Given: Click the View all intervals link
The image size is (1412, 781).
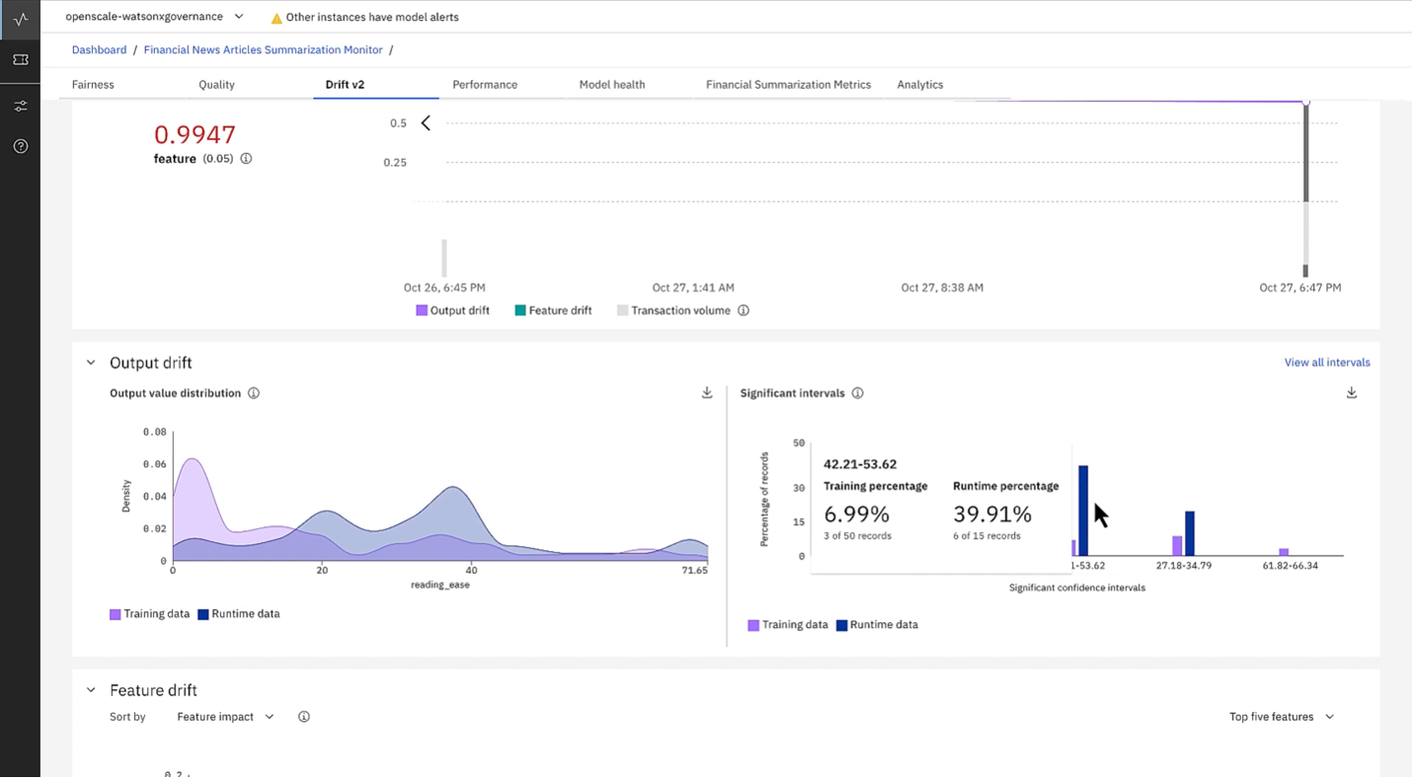Looking at the screenshot, I should (x=1326, y=361).
